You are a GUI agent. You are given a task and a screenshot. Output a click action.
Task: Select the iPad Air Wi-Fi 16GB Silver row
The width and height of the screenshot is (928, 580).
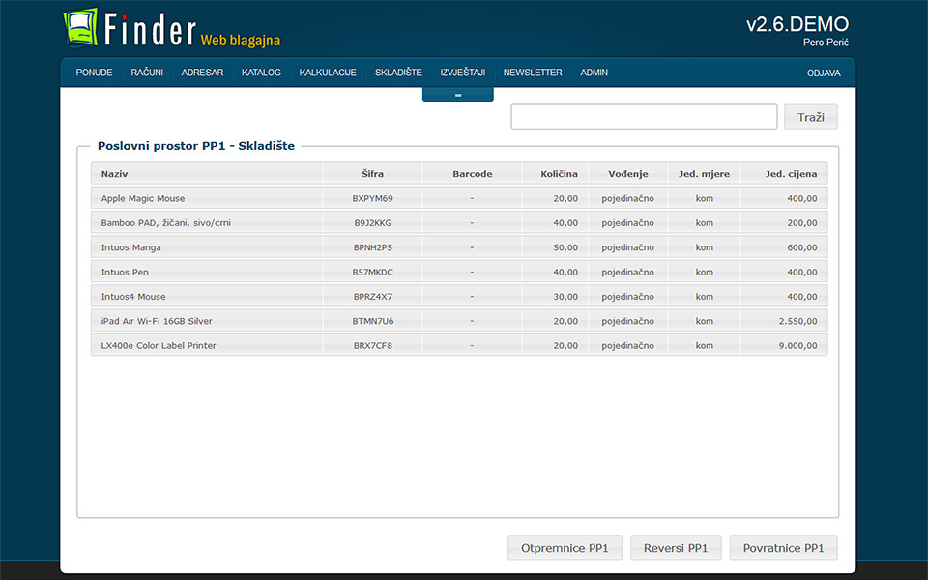pyautogui.click(x=157, y=321)
